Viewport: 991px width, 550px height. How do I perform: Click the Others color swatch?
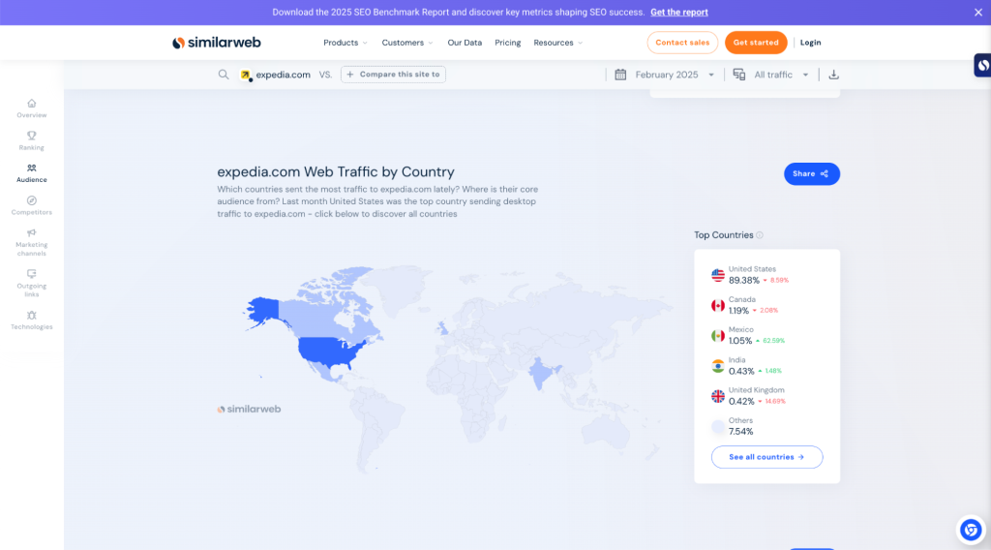(718, 427)
